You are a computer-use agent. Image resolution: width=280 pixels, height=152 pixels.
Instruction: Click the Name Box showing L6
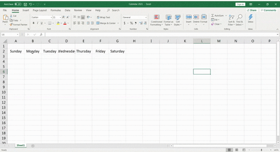[x=10, y=35]
